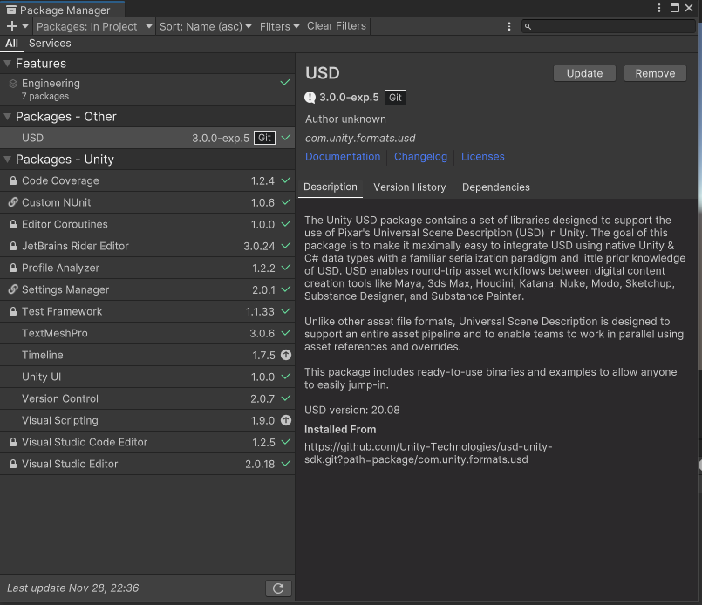This screenshot has width=702, height=605.
Task: Select the TextMeshPro package
Action: tap(147, 333)
